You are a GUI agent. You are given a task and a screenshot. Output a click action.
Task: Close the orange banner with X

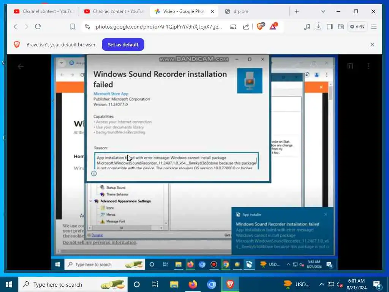click(x=321, y=87)
